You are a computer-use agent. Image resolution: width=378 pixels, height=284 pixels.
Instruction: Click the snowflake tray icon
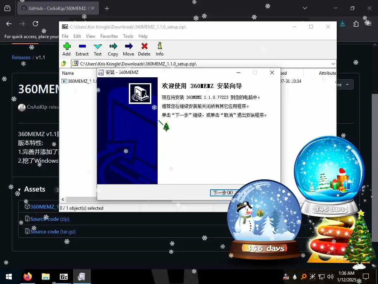click(x=312, y=277)
